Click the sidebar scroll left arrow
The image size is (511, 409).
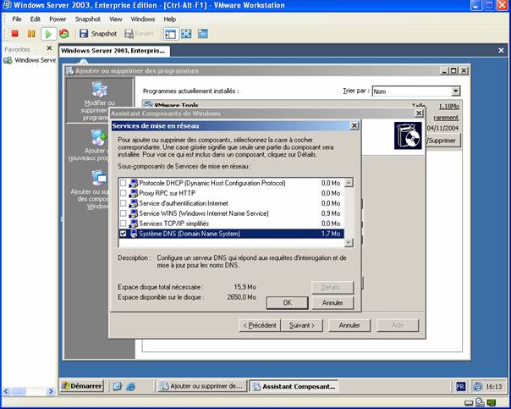(6, 390)
